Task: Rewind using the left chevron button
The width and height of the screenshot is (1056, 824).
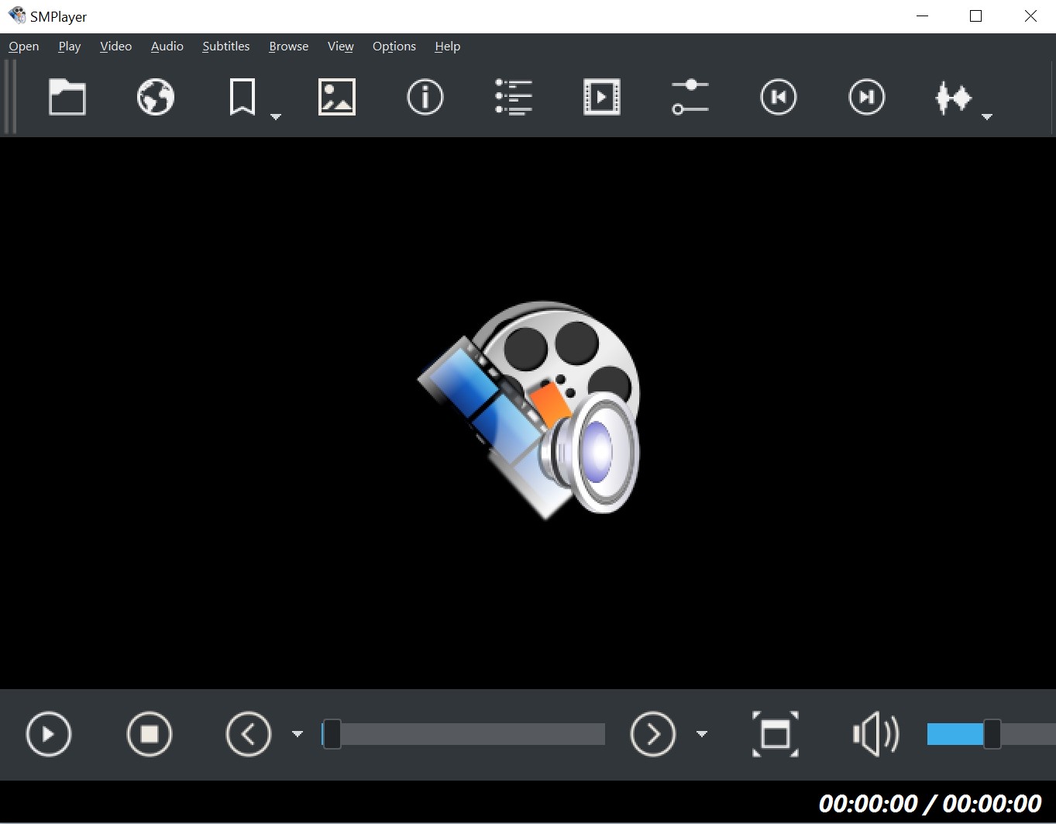Action: point(249,734)
